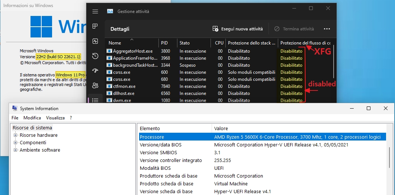The height and width of the screenshot is (195, 395).
Task: Select the Prodotto scheda di base row
Action: 262,184
